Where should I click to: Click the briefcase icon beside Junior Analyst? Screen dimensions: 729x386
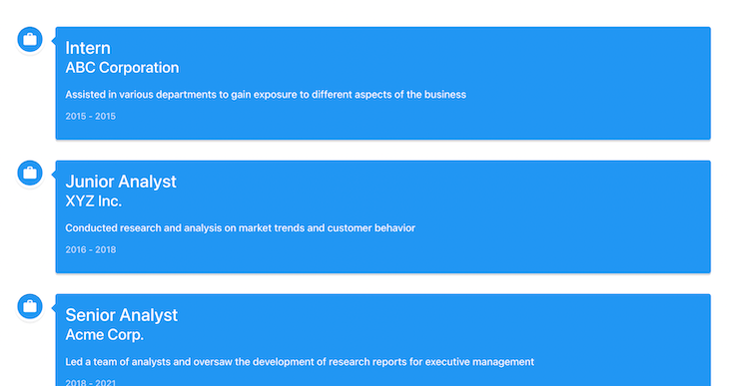(x=30, y=174)
